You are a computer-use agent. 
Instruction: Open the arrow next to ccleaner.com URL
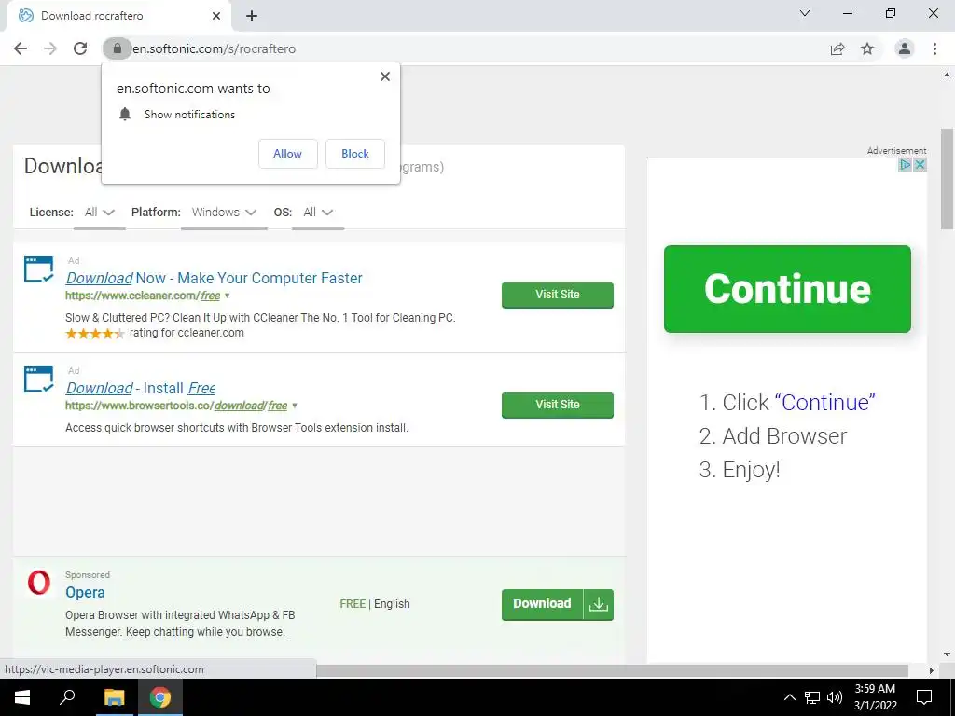(x=228, y=296)
